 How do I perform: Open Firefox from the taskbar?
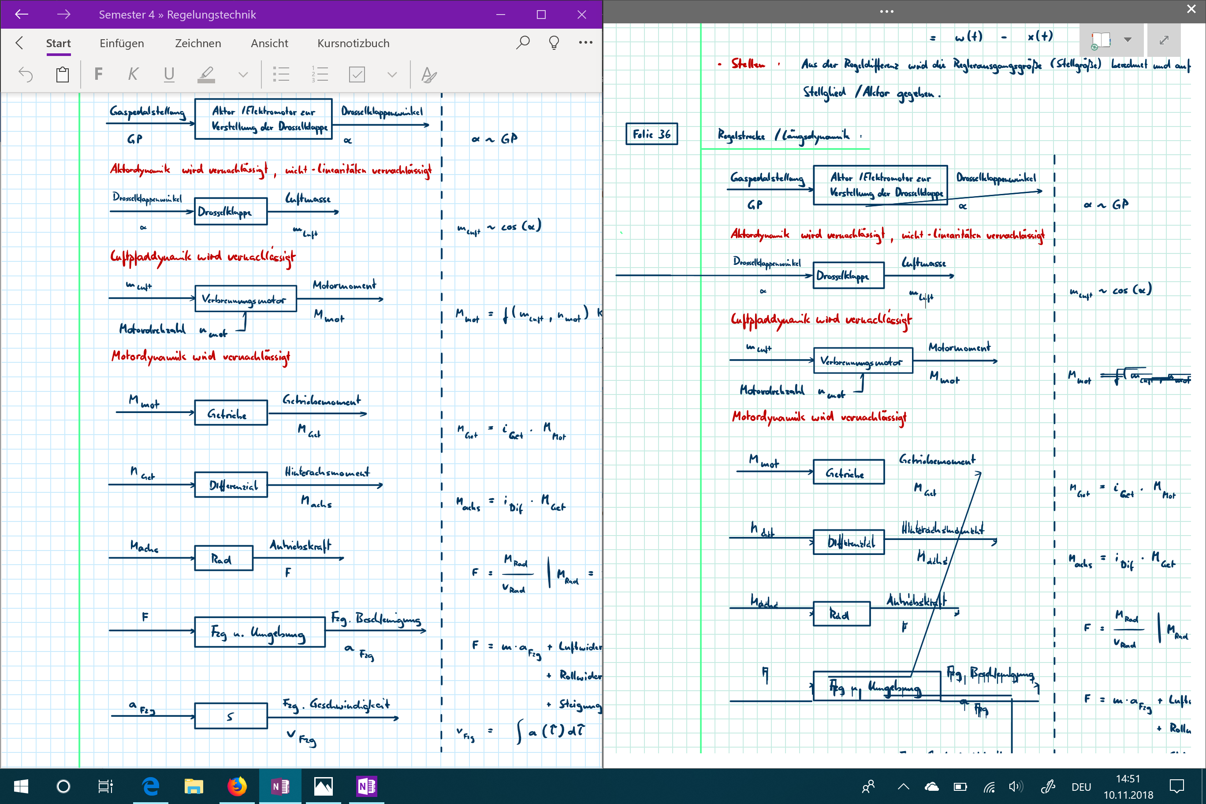coord(237,786)
